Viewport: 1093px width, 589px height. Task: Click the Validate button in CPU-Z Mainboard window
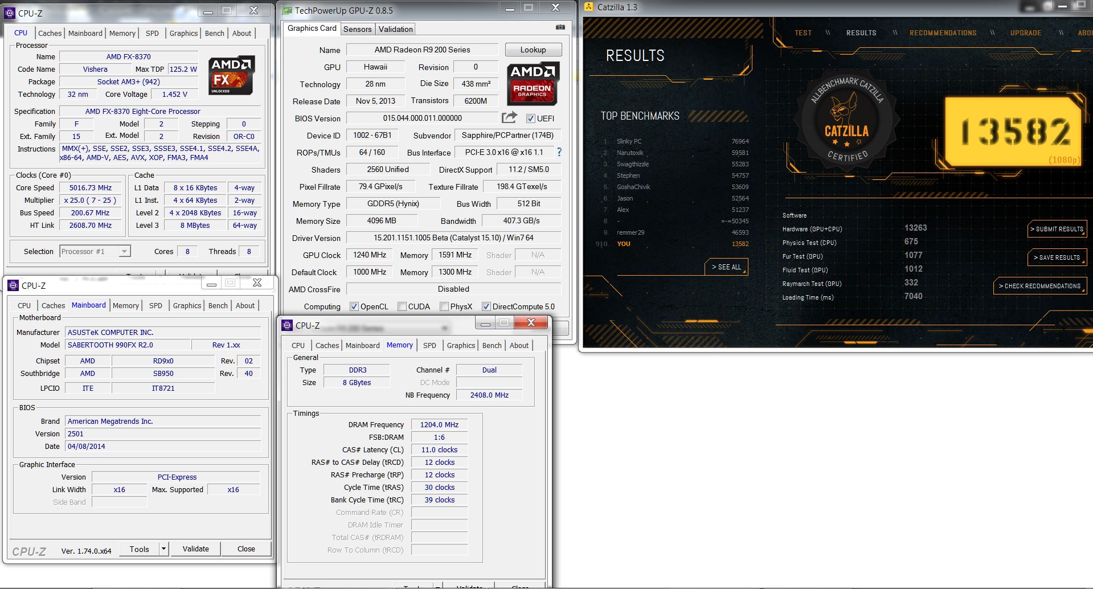coord(195,549)
